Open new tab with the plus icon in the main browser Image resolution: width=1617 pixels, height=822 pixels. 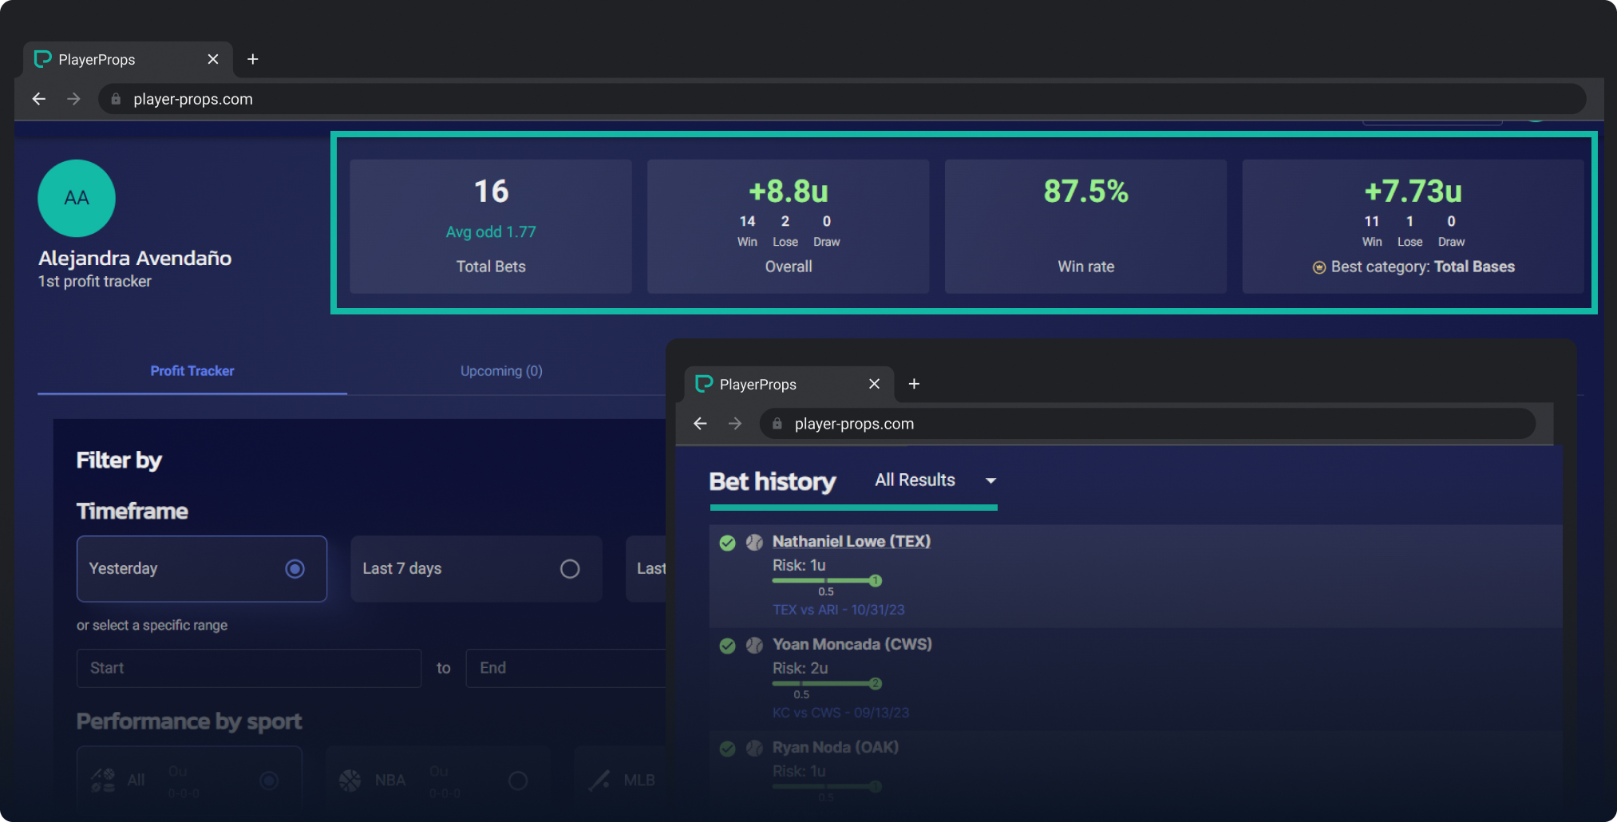tap(253, 59)
